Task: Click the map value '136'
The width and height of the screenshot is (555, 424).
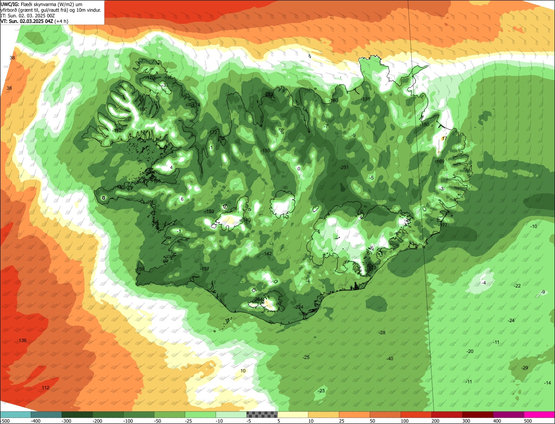Action: click(23, 340)
